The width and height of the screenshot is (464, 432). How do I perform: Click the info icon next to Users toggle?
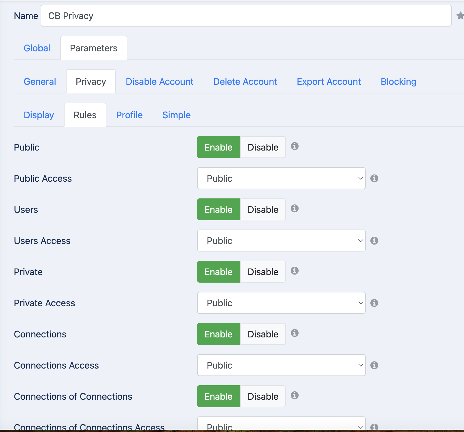point(295,209)
